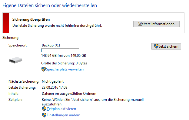
Task: Click the 'Letzte Sicherung:' label
Action: [x=22, y=87]
